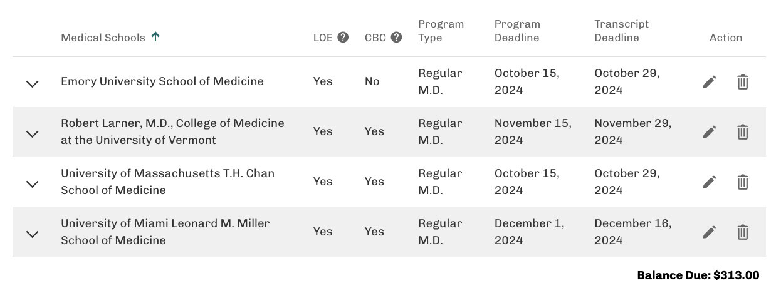Expand the Emory University row details
The image size is (781, 308).
[32, 83]
